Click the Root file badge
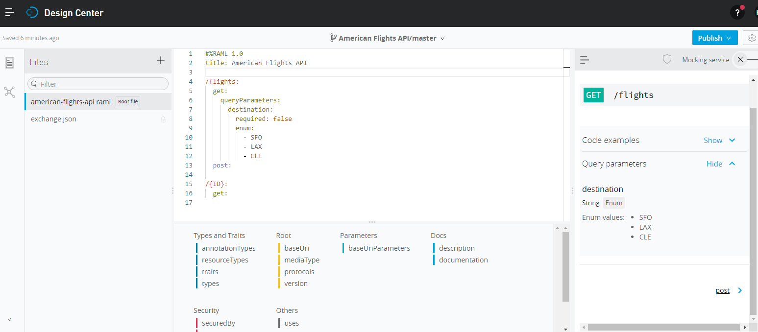 [x=128, y=101]
